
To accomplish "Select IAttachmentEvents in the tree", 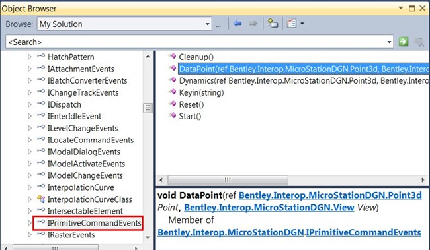I will (x=81, y=69).
